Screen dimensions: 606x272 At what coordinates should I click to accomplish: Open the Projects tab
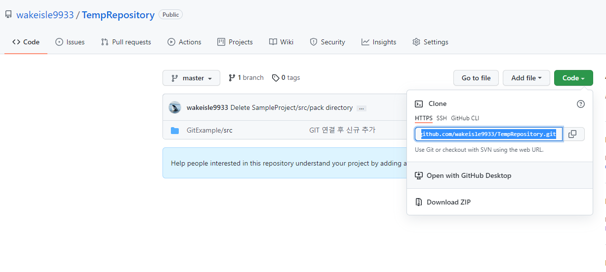[x=235, y=42]
